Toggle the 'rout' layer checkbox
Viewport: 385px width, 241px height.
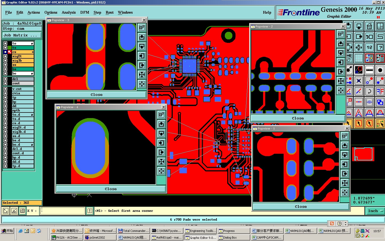(5, 83)
